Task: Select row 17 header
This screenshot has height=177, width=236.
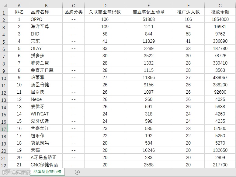Action: 4,129
